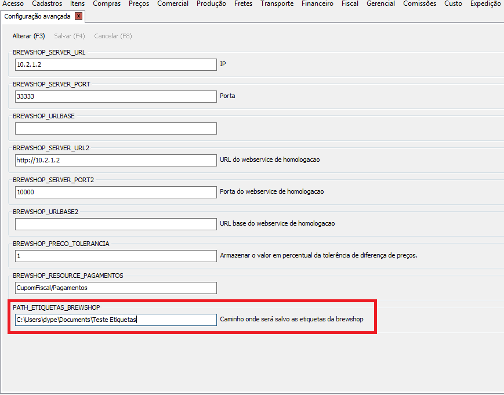
Task: Click the BREWSHOP_RESOURCE_PAGAMENTOS group label
Action: coord(68,276)
